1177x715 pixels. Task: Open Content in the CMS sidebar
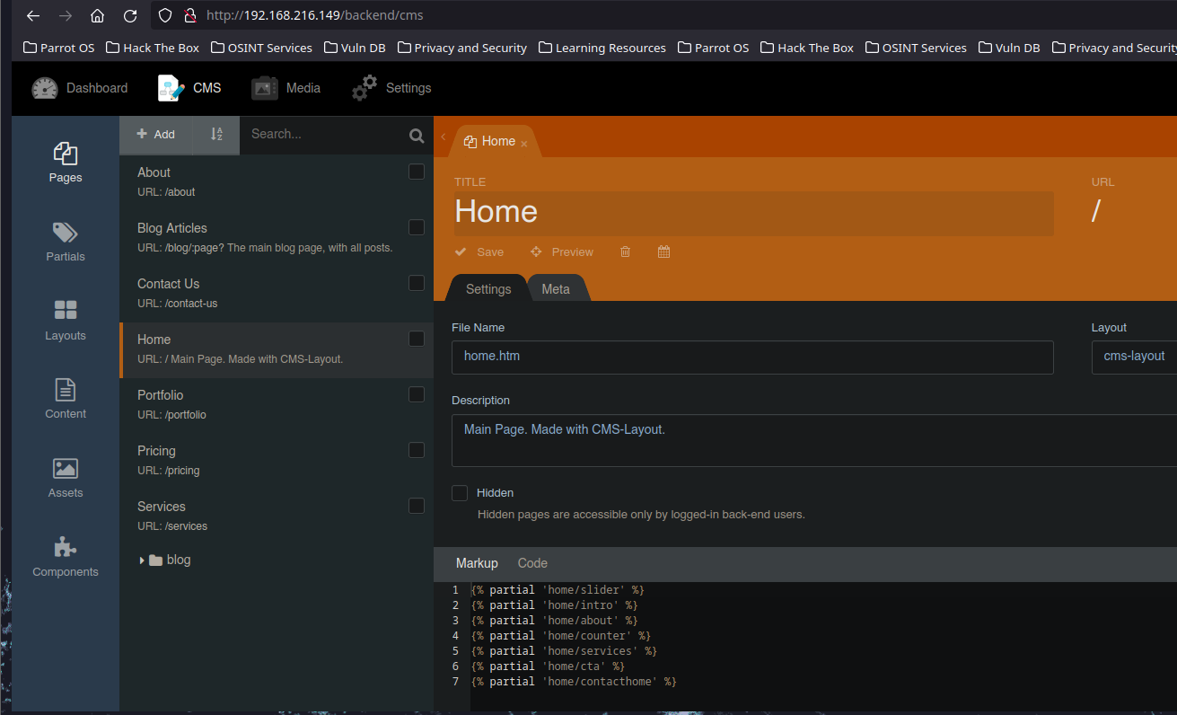pyautogui.click(x=66, y=399)
